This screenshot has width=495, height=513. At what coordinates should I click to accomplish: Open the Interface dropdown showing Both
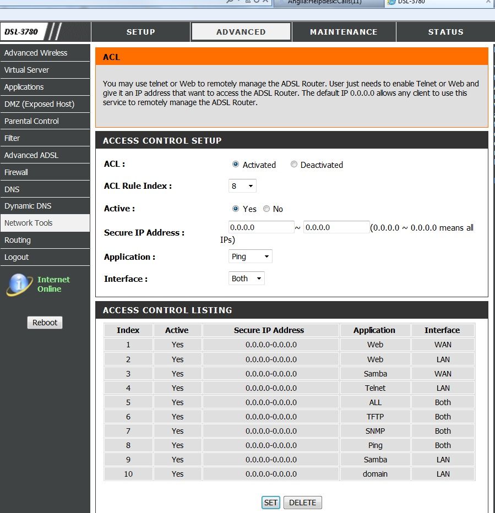[246, 279]
